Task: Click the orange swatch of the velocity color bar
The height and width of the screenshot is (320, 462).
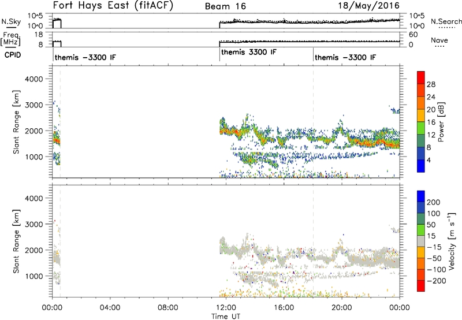Action: click(x=421, y=264)
